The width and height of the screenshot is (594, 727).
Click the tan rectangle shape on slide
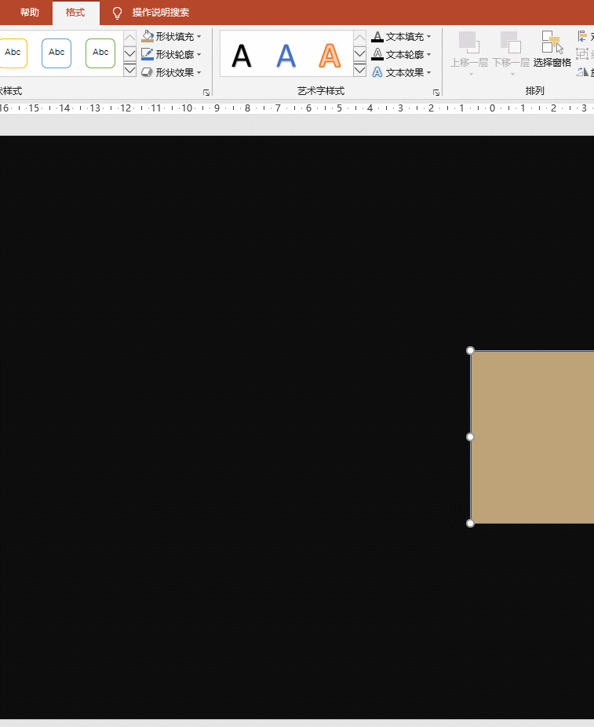(532, 437)
